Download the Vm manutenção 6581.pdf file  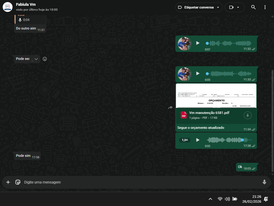[248, 115]
